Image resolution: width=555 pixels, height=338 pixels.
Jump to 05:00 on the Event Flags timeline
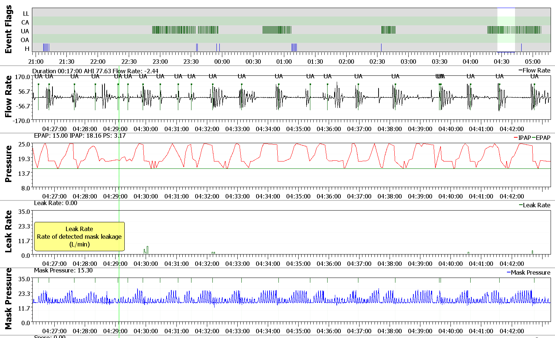[533, 62]
